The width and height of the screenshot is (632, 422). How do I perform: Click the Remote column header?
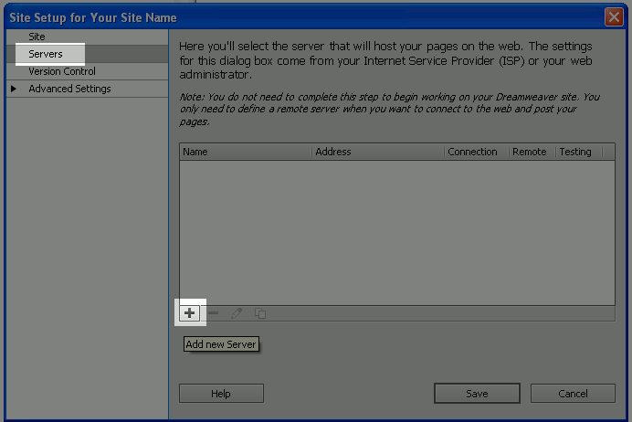click(530, 152)
